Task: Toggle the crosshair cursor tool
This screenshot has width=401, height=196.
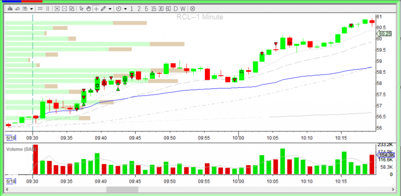Action: pos(96,8)
